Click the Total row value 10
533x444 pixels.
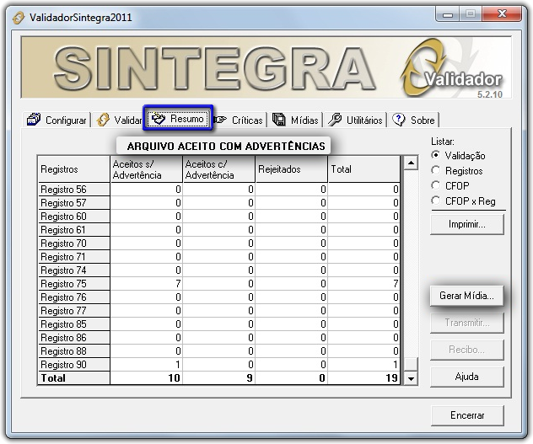point(147,378)
